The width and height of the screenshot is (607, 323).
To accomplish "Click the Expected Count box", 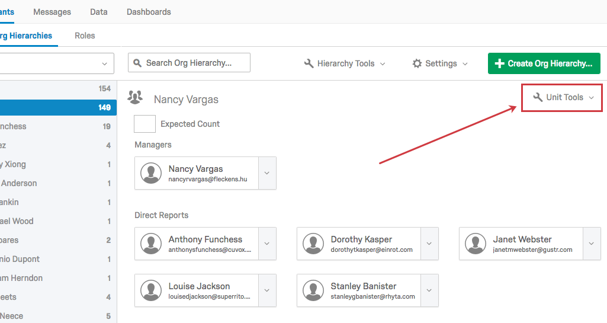I will (x=144, y=124).
